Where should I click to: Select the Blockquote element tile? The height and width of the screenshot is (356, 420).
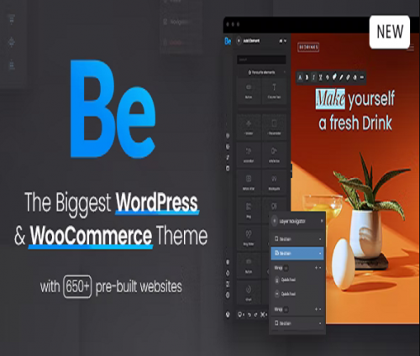[x=274, y=182]
